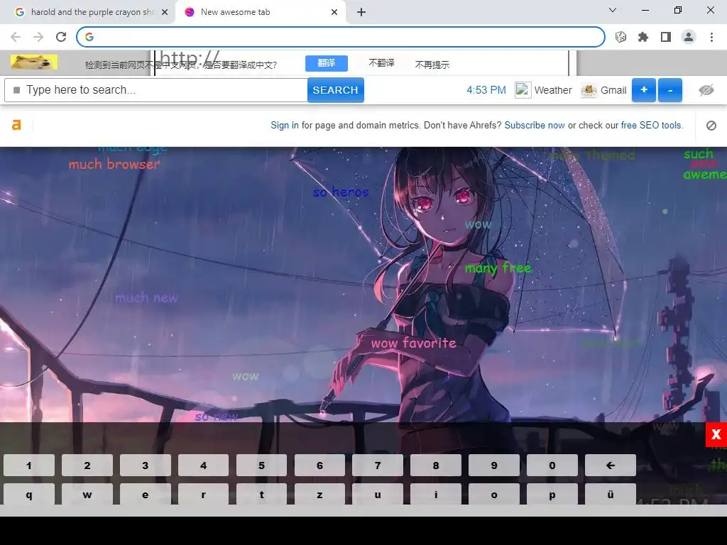727x545 pixels.
Task: Disable the Ahrefs bar with circle-slash icon
Action: pos(711,125)
